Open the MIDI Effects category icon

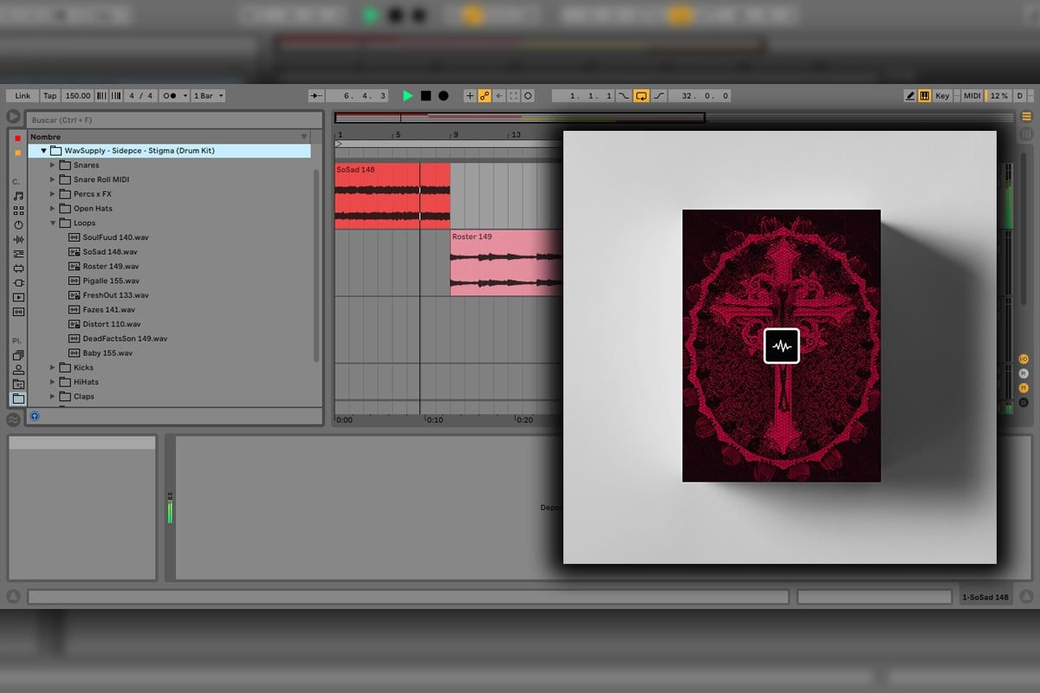click(18, 254)
